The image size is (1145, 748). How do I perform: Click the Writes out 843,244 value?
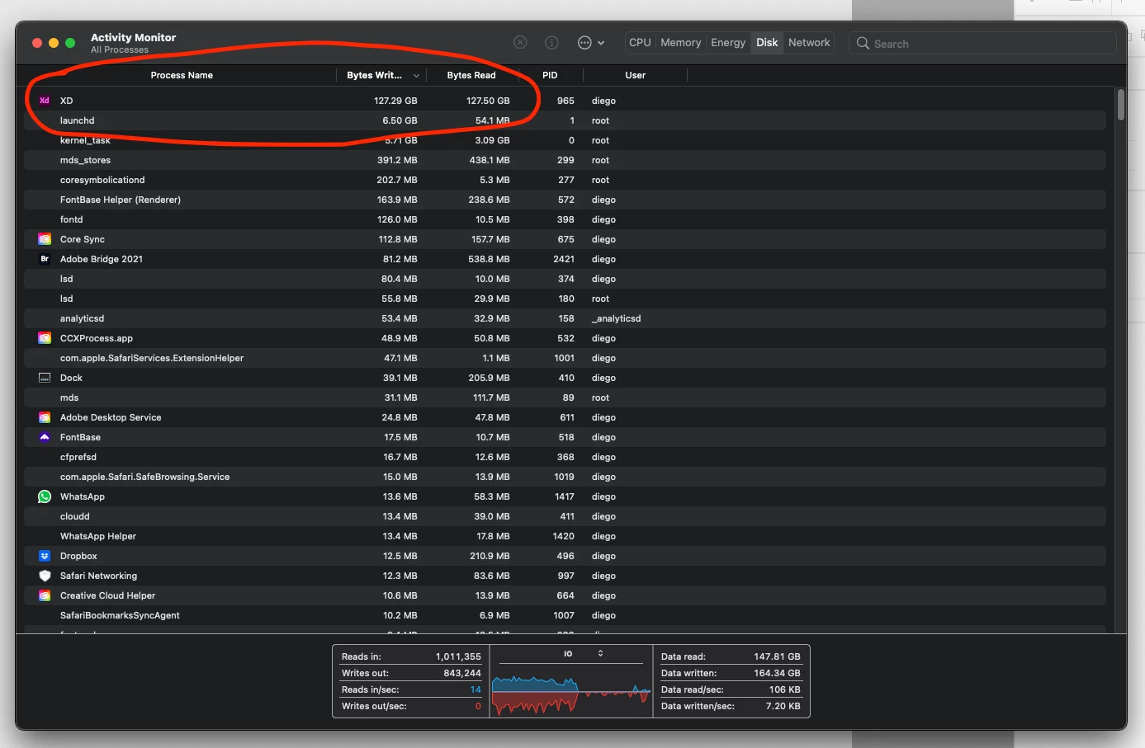462,673
